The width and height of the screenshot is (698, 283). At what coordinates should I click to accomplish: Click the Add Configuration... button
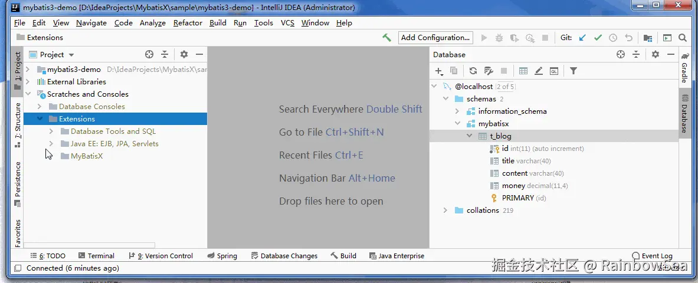tap(435, 38)
